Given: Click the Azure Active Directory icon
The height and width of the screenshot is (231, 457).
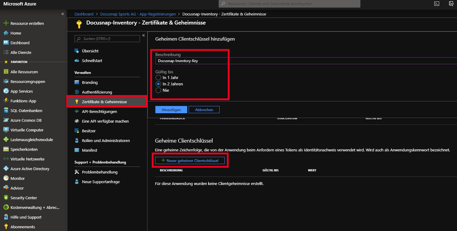Looking at the screenshot, I should (x=6, y=169).
